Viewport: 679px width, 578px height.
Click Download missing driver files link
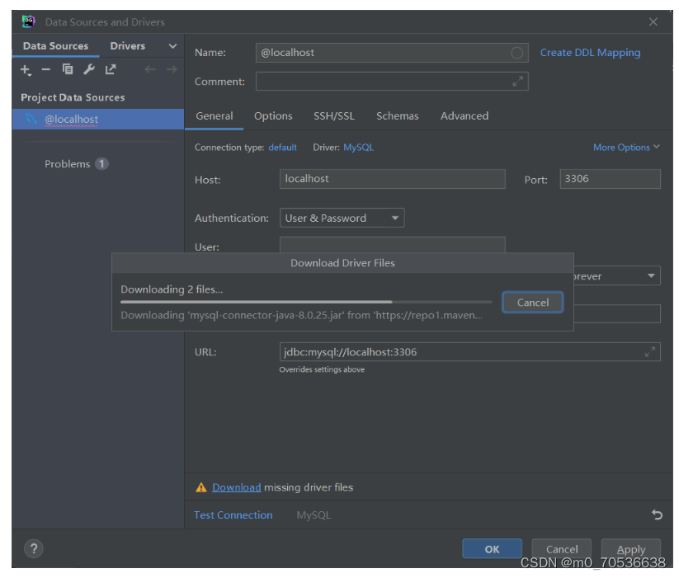(x=237, y=487)
